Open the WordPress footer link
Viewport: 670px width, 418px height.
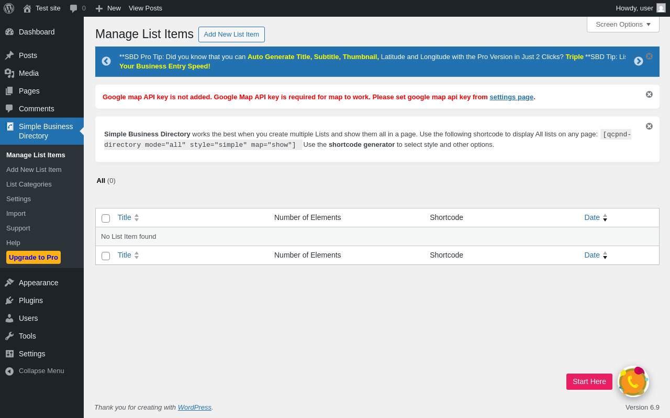pyautogui.click(x=195, y=407)
